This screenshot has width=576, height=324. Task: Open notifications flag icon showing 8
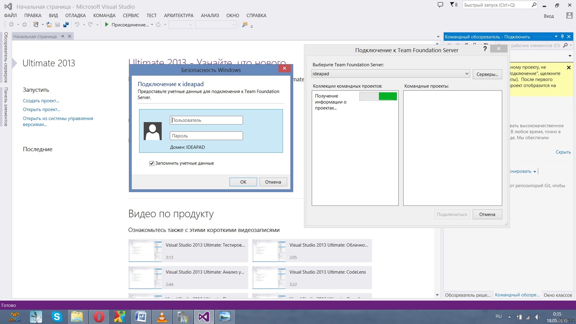click(x=454, y=5)
